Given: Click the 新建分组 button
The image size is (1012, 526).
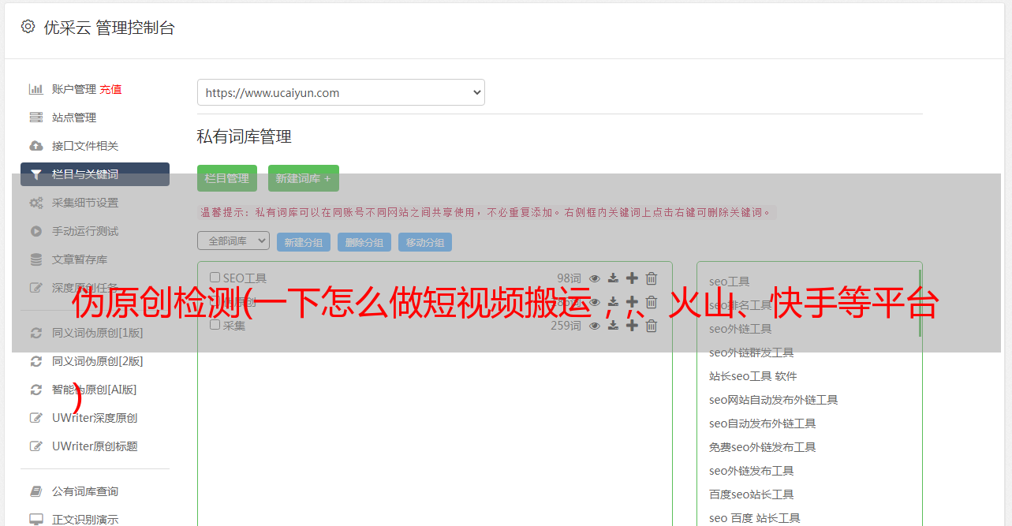Looking at the screenshot, I should click(304, 242).
